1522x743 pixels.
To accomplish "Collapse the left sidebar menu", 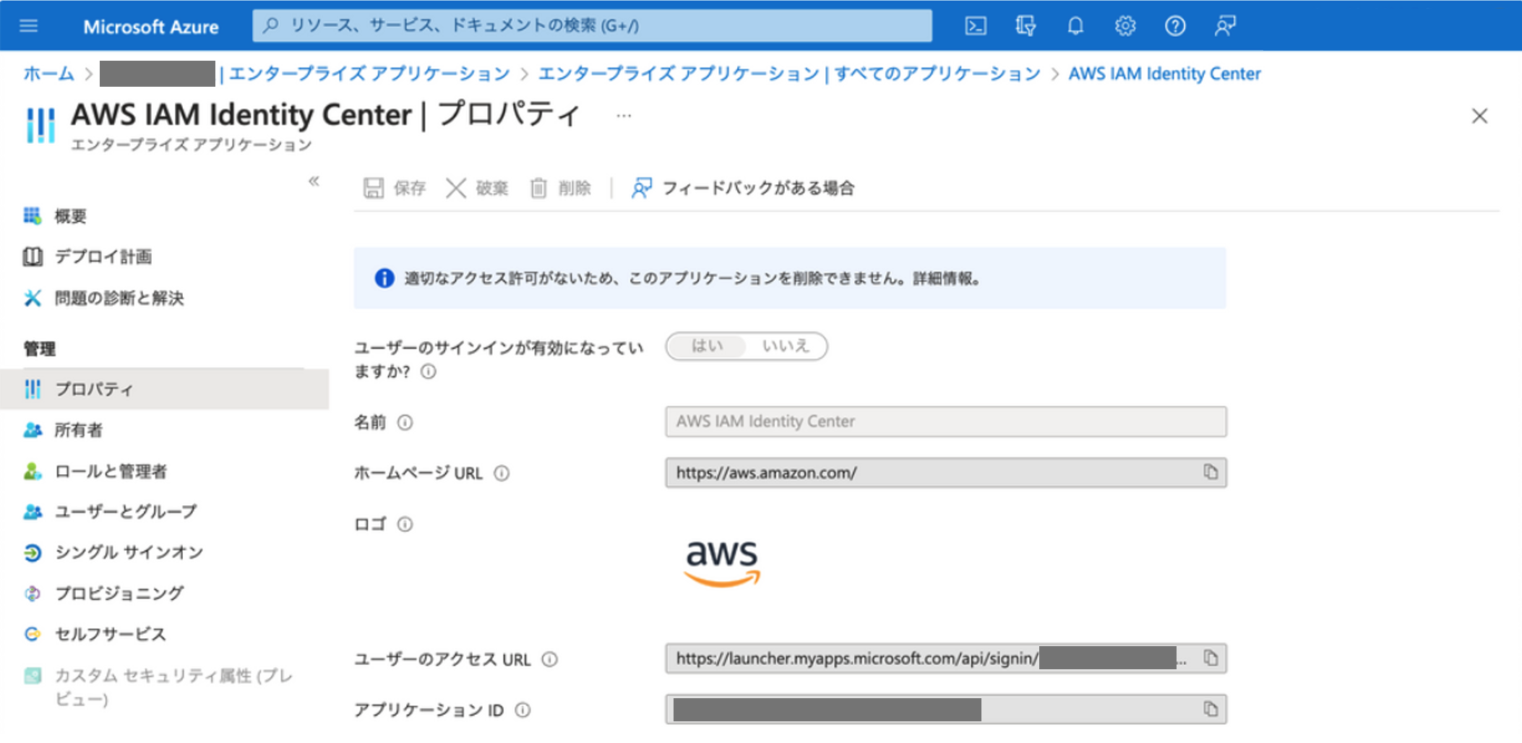I will [x=314, y=181].
